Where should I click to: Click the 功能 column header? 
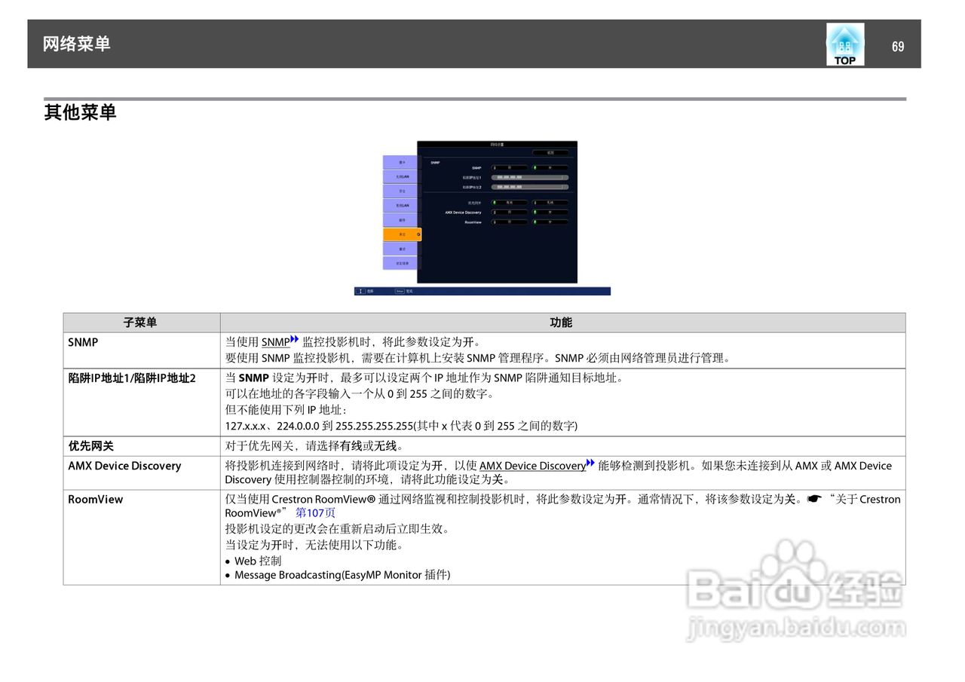[561, 323]
